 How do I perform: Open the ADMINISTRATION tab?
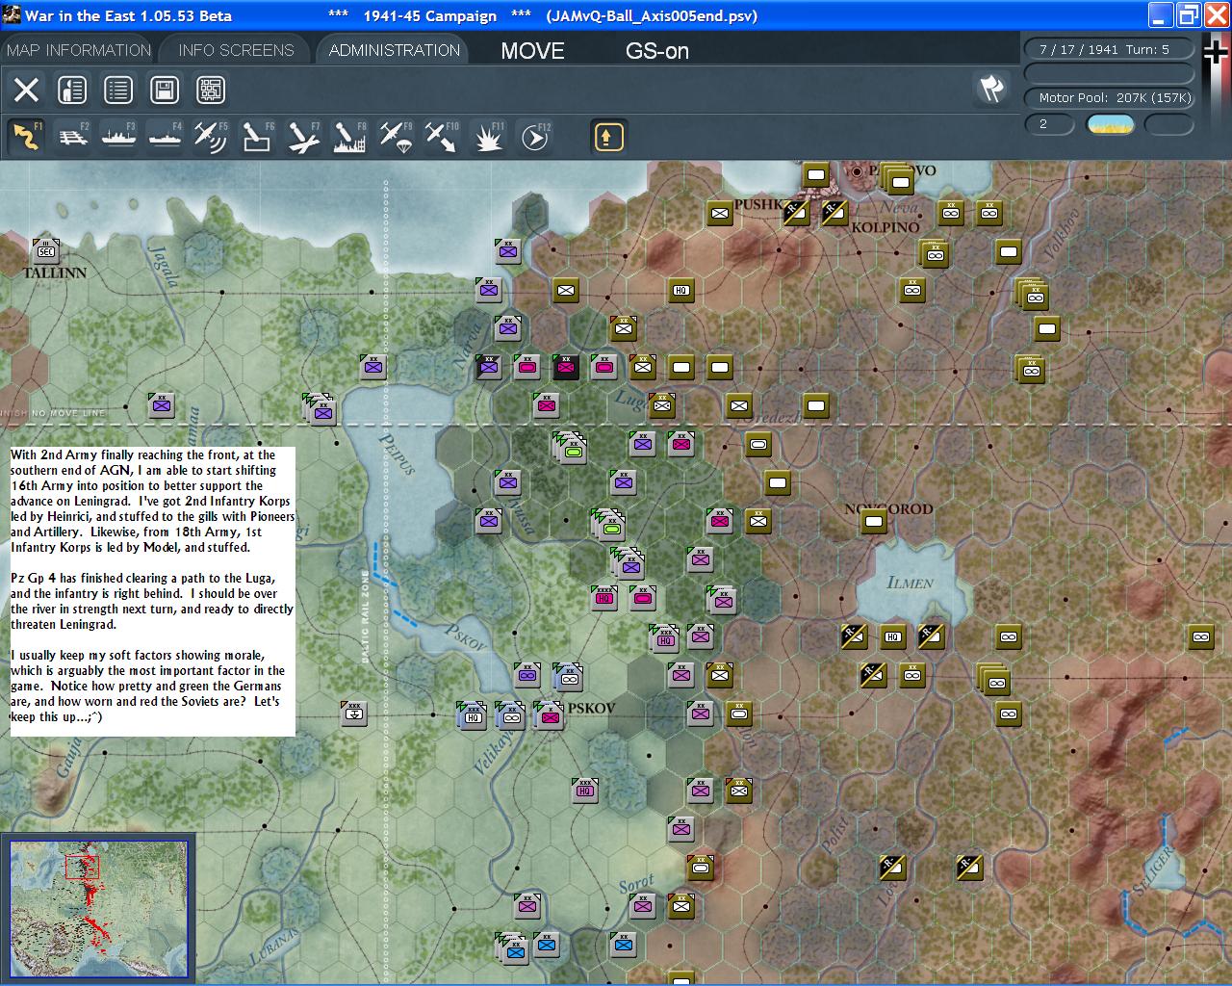[x=394, y=50]
